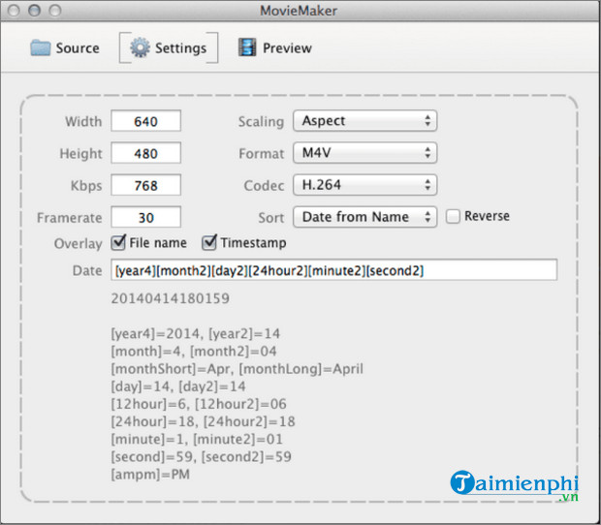Click the Source folder icon
This screenshot has height=525, width=601.
coord(40,47)
